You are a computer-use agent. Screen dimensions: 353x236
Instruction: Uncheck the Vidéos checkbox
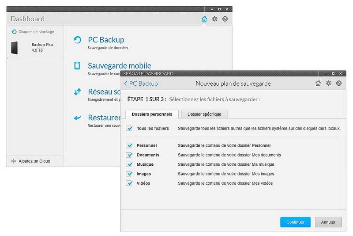(129, 183)
